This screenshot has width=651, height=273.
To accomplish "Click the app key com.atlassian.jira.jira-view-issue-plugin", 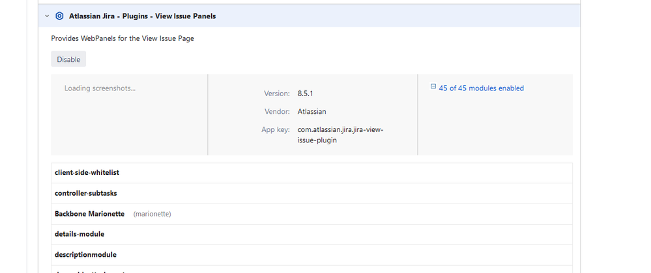I will [x=340, y=135].
